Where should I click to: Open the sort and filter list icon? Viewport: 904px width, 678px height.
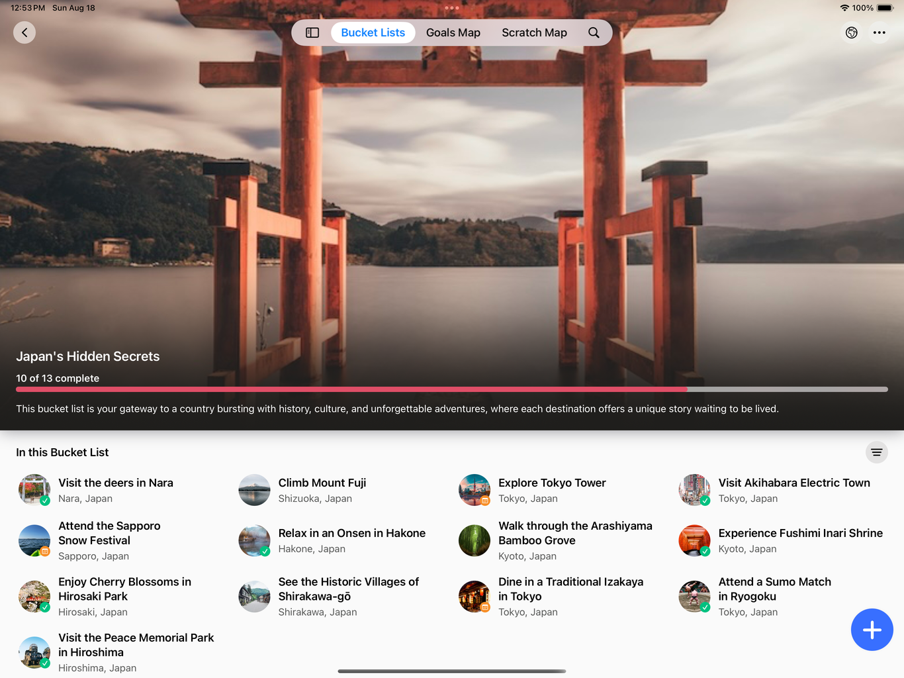pos(876,452)
